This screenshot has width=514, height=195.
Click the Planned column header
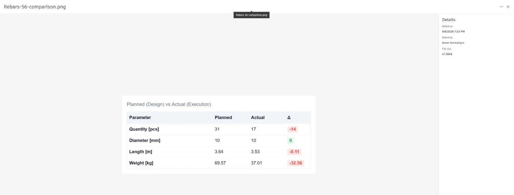tap(223, 117)
